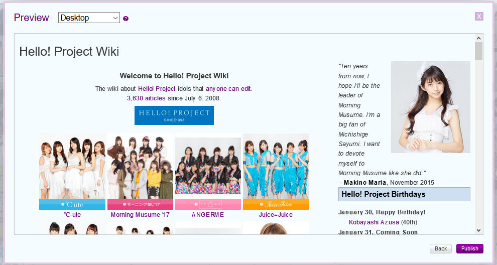The image size is (497, 265).
Task: Follow the 'anyone can edit' link
Action: tap(228, 89)
